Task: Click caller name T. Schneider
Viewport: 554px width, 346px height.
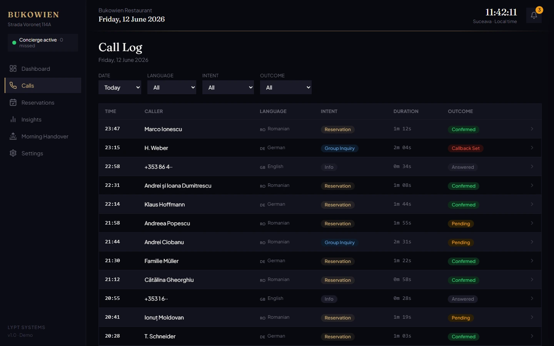Action: pos(160,336)
